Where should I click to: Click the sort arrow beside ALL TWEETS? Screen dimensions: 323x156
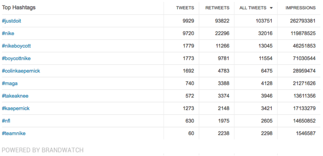tap(271, 8)
